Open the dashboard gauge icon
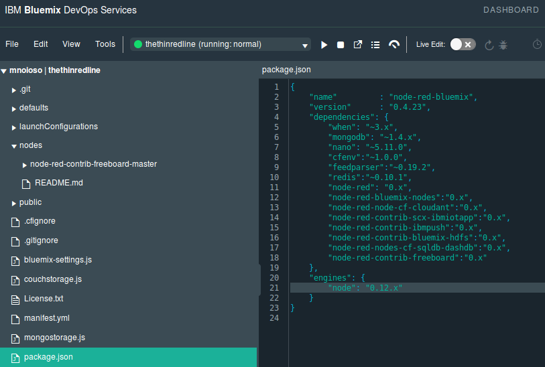 pos(394,44)
